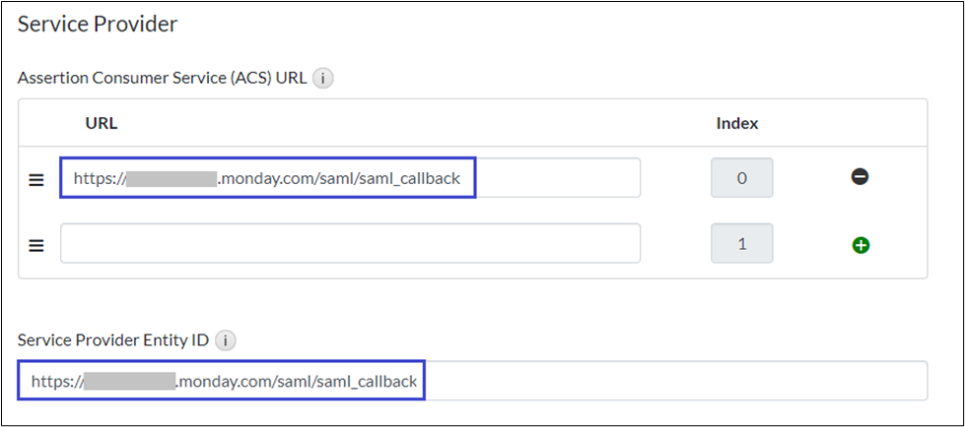Click the Service Provider Entity ID label text
This screenshot has width=965, height=427.
113,341
